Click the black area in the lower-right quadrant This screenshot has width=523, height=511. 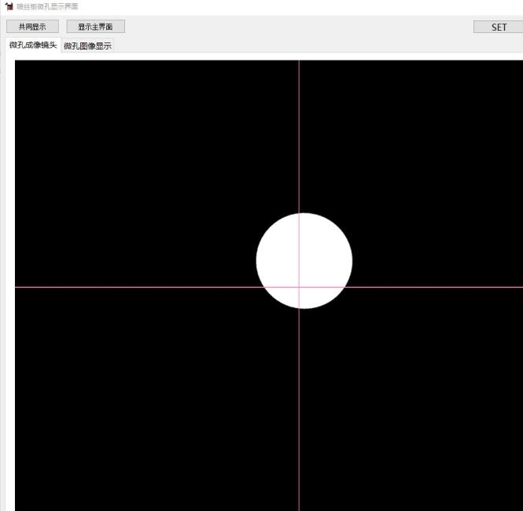tap(417, 401)
